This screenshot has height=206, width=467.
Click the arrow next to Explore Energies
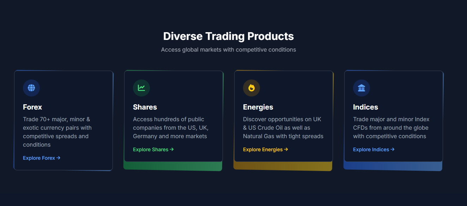pos(286,149)
